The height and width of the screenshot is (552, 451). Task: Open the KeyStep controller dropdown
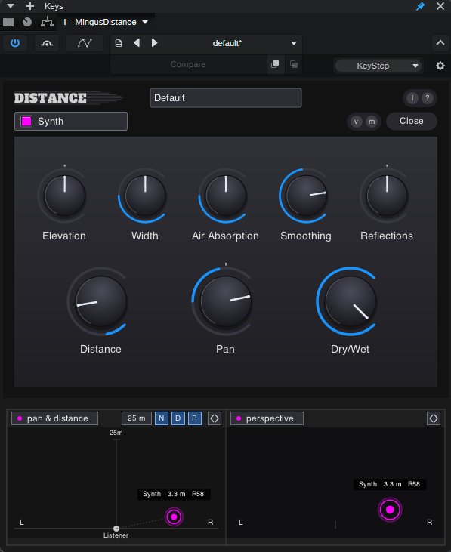[x=378, y=66]
